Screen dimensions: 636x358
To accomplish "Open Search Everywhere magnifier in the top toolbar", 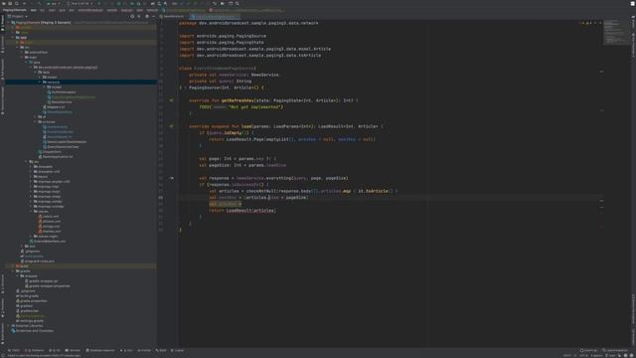I will [x=238, y=3].
